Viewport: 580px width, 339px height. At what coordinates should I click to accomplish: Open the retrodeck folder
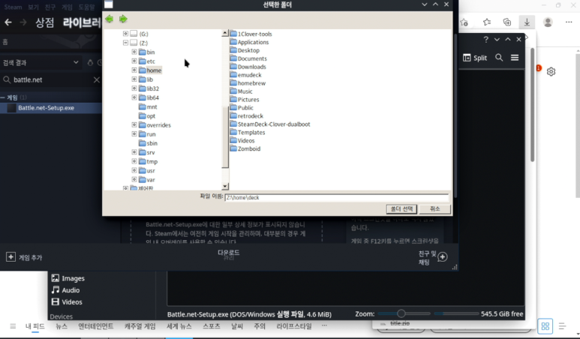(x=246, y=115)
